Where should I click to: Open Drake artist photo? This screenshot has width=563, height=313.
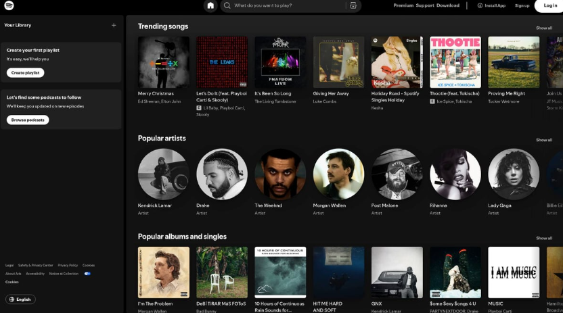point(222,174)
